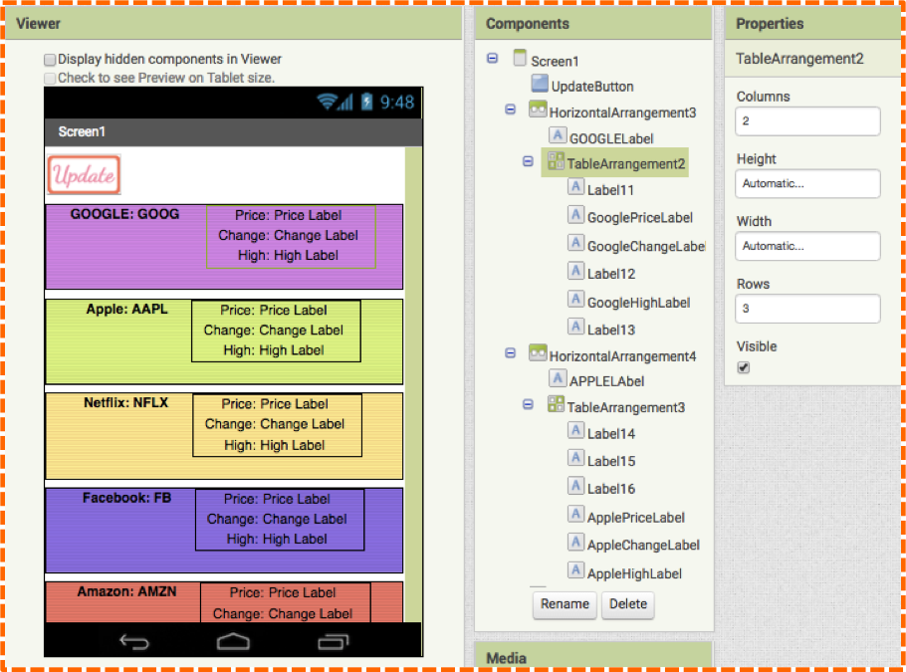
Task: Select the Label12 icon in tree
Action: [x=575, y=271]
